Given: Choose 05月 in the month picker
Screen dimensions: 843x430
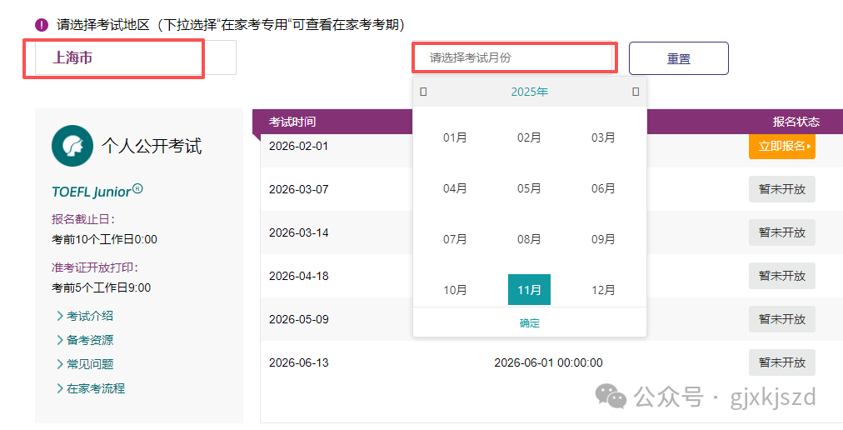Looking at the screenshot, I should tap(529, 188).
